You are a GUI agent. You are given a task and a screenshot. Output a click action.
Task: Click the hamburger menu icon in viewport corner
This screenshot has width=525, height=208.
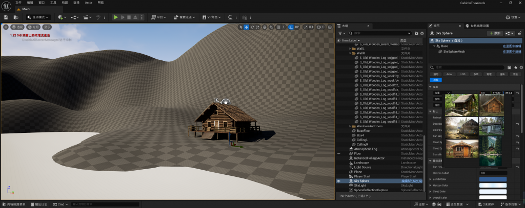pos(5,27)
